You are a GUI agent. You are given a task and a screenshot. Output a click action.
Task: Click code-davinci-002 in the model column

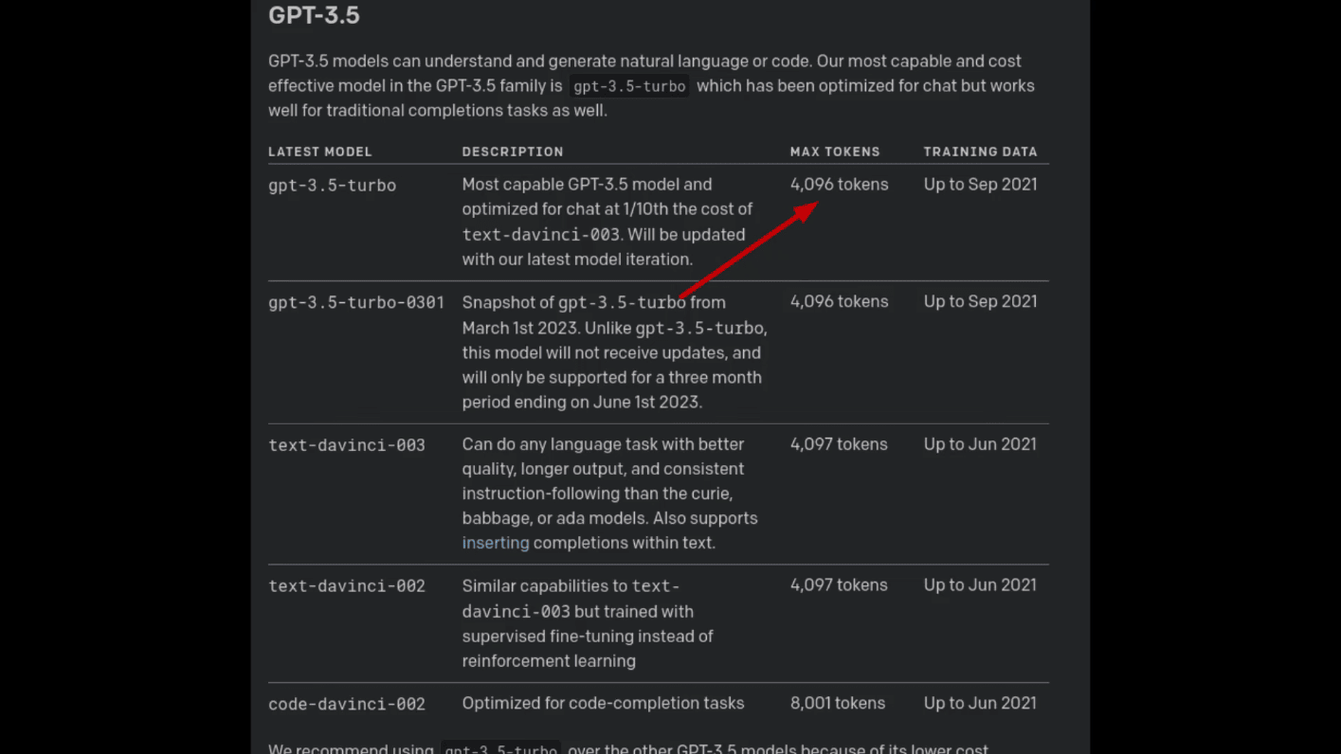(x=347, y=705)
